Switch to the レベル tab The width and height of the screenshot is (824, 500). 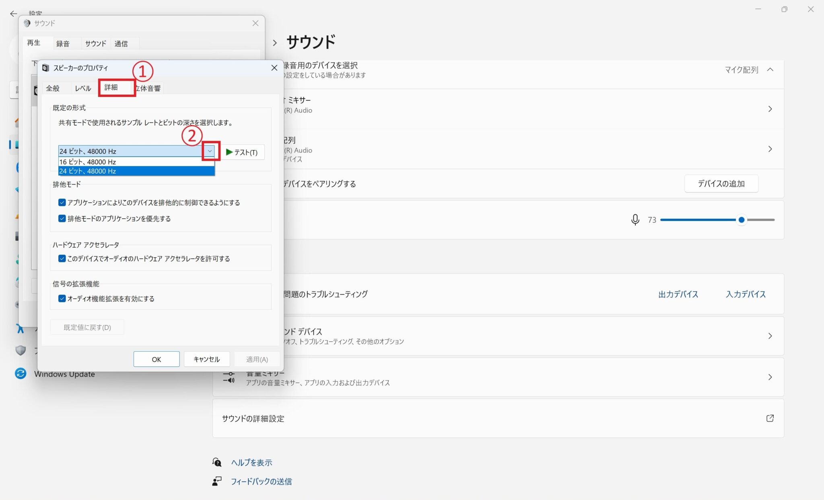point(83,88)
